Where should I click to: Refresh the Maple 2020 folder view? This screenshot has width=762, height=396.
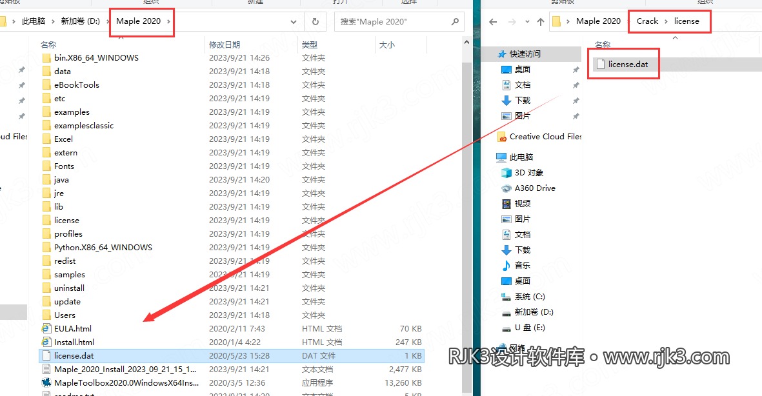316,22
